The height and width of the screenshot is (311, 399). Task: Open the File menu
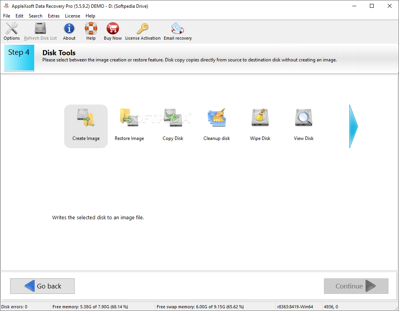7,16
